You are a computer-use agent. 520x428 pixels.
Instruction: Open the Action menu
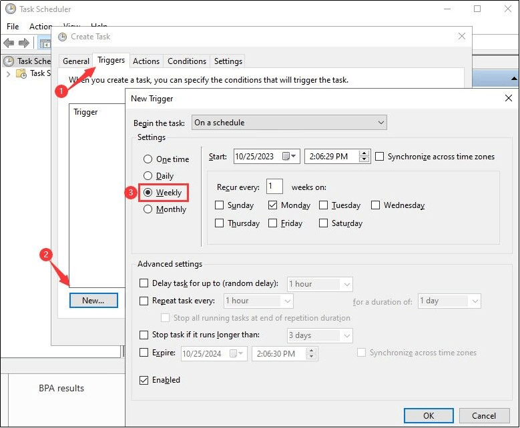pyautogui.click(x=41, y=27)
